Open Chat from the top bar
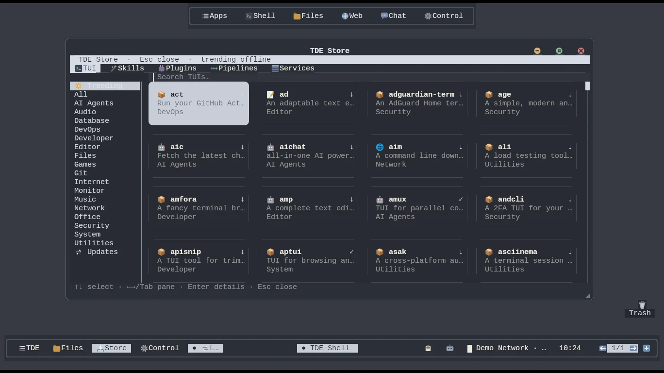 pyautogui.click(x=393, y=16)
